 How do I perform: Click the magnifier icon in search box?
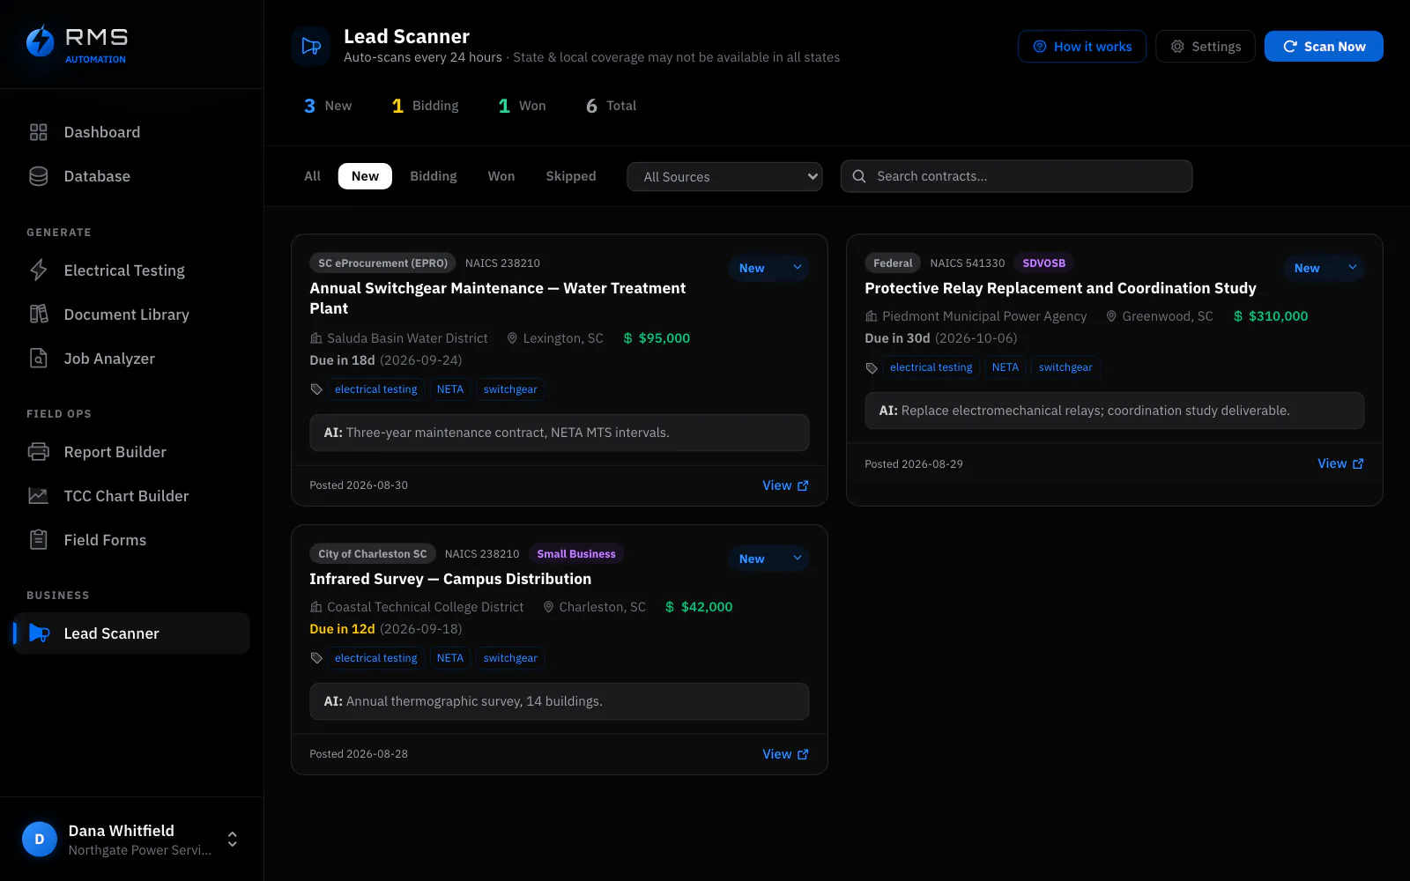click(x=859, y=176)
